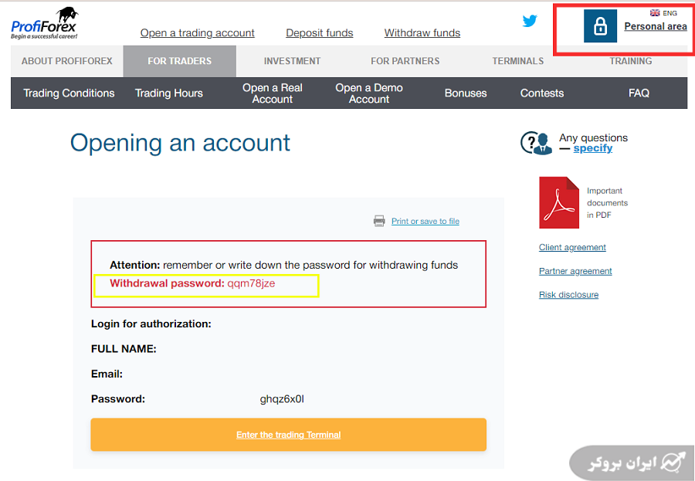
Task: Select the ABOUT PROFIFOREX tab
Action: [67, 61]
